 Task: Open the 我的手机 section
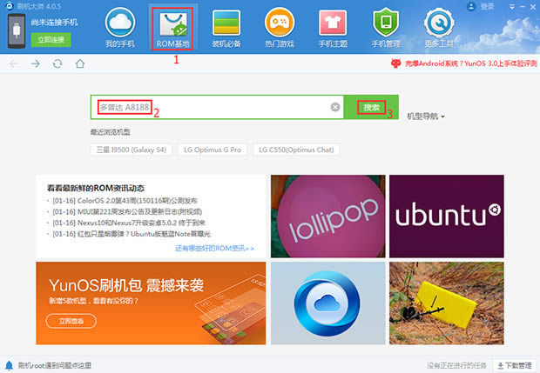[119, 27]
